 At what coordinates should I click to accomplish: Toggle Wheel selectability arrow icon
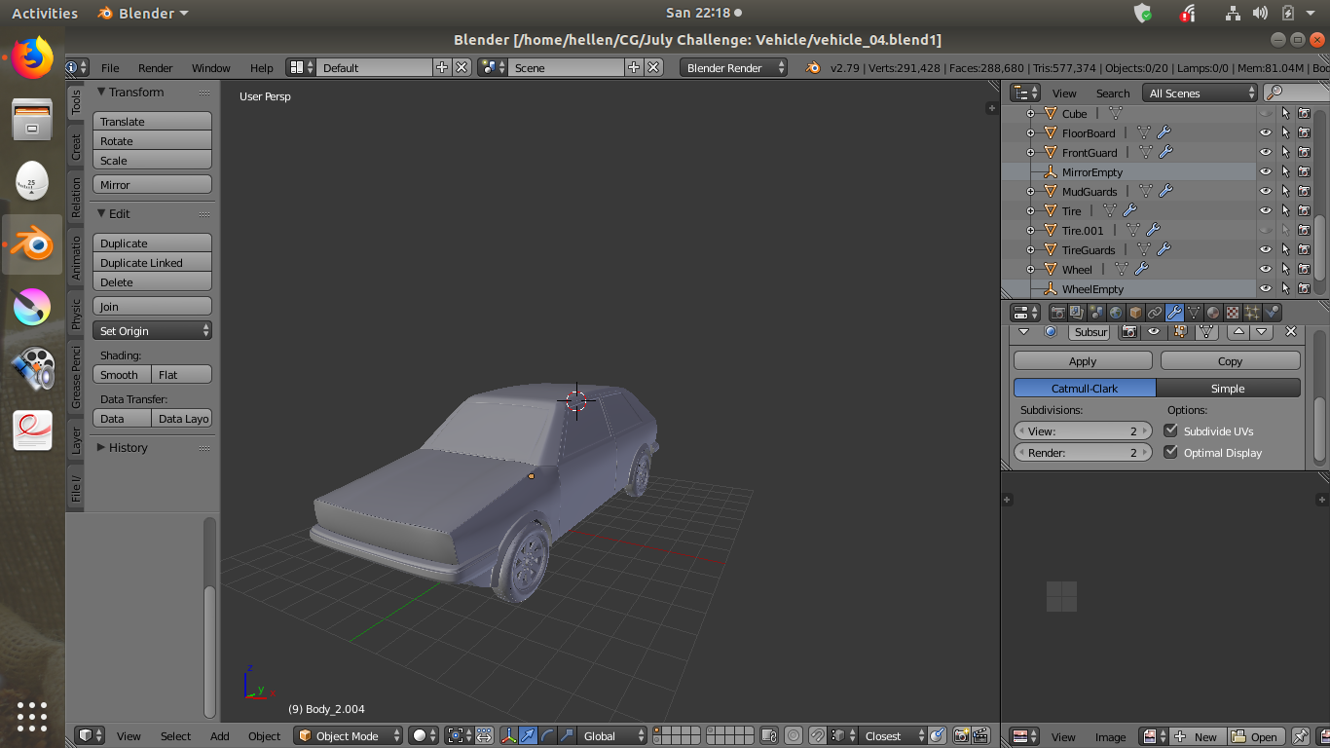[1285, 269]
